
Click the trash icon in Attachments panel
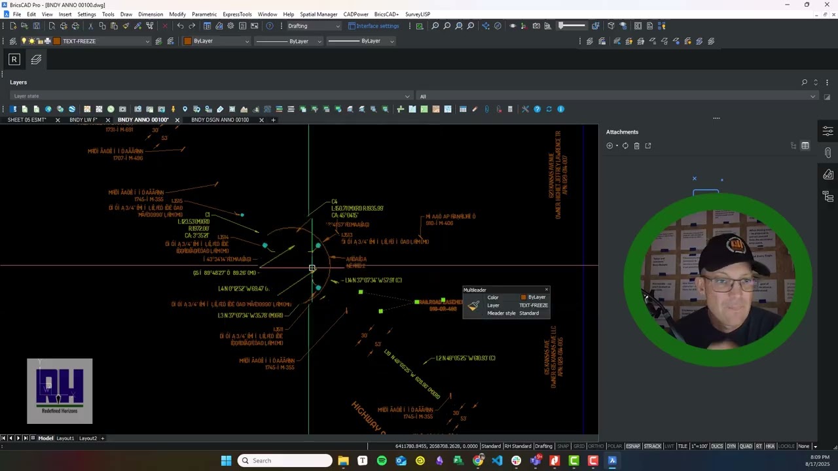click(x=636, y=146)
